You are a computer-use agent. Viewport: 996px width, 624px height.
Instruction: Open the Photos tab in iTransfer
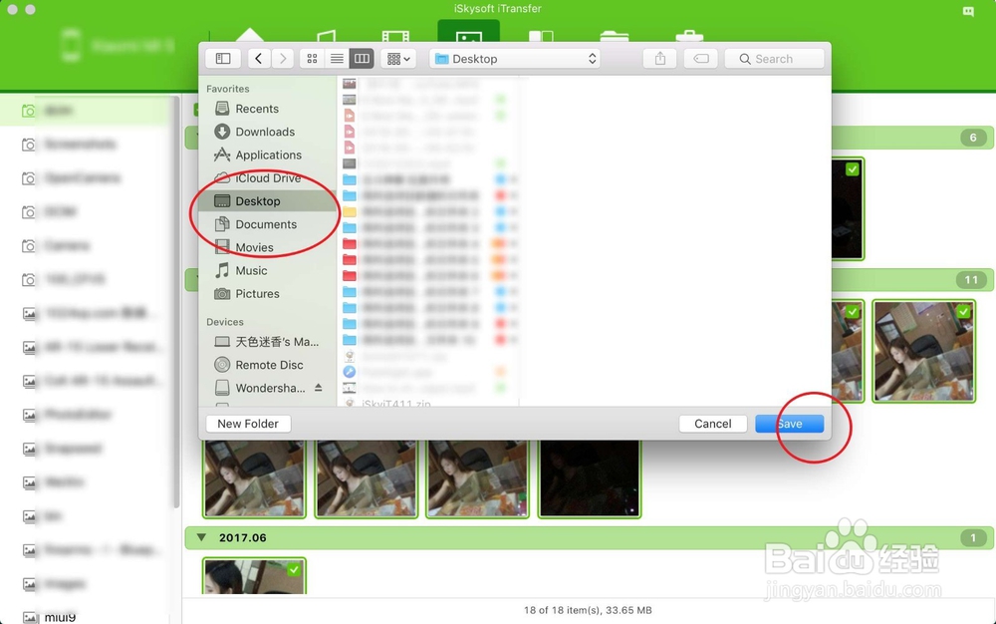468,32
